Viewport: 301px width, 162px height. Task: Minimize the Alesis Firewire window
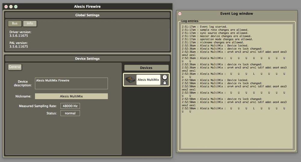click(x=11, y=7)
